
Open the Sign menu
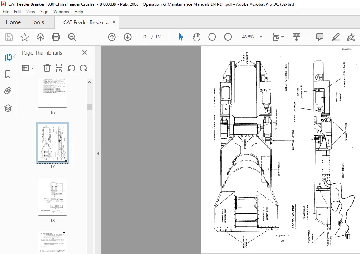click(44, 12)
